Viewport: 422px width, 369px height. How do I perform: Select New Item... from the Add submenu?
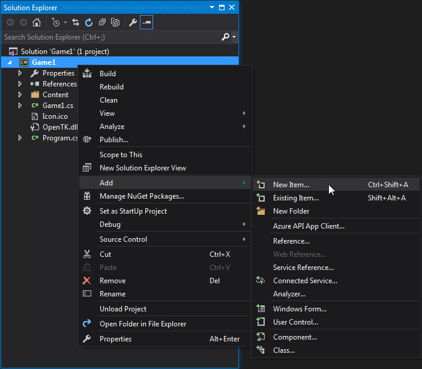coord(291,185)
